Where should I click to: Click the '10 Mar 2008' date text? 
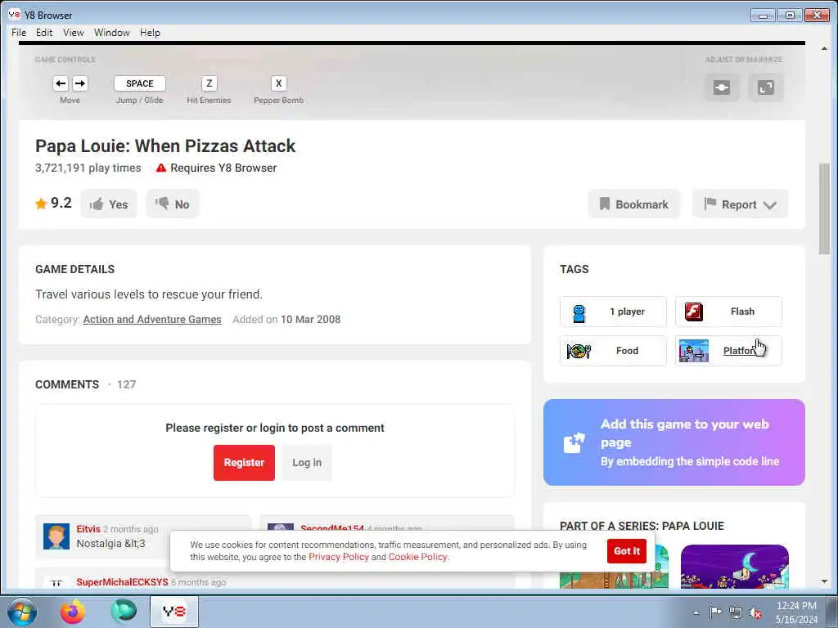coord(310,320)
